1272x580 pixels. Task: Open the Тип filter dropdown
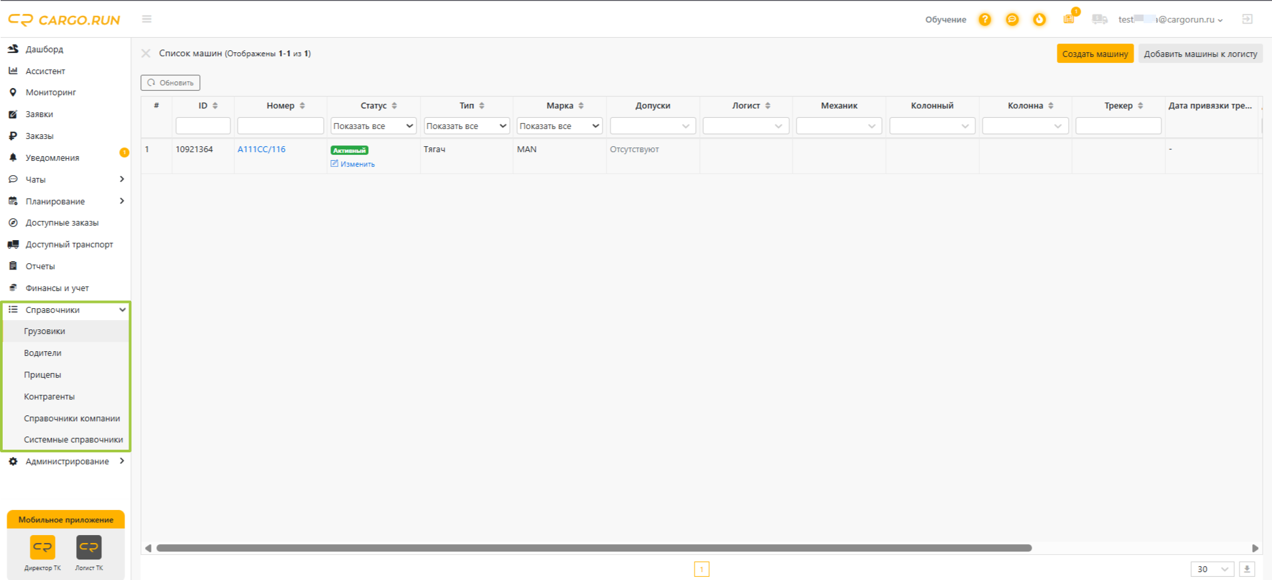click(x=467, y=126)
